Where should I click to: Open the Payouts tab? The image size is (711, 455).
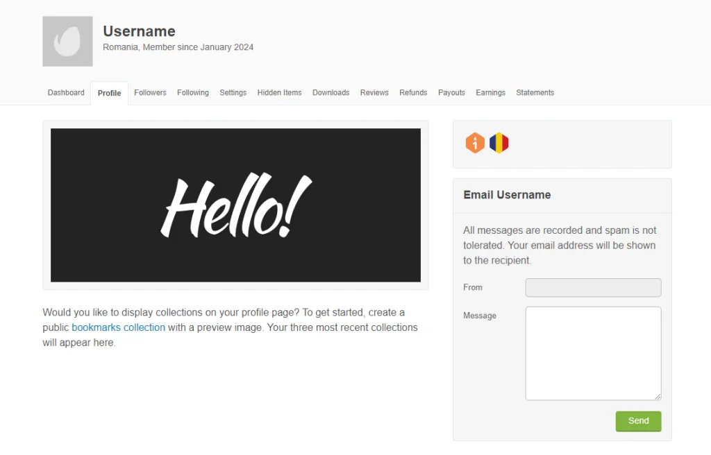[451, 93]
